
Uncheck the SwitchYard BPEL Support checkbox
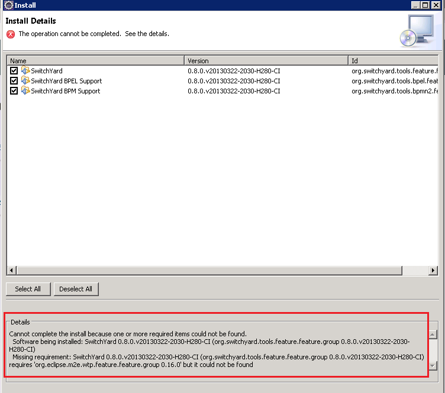[x=14, y=81]
